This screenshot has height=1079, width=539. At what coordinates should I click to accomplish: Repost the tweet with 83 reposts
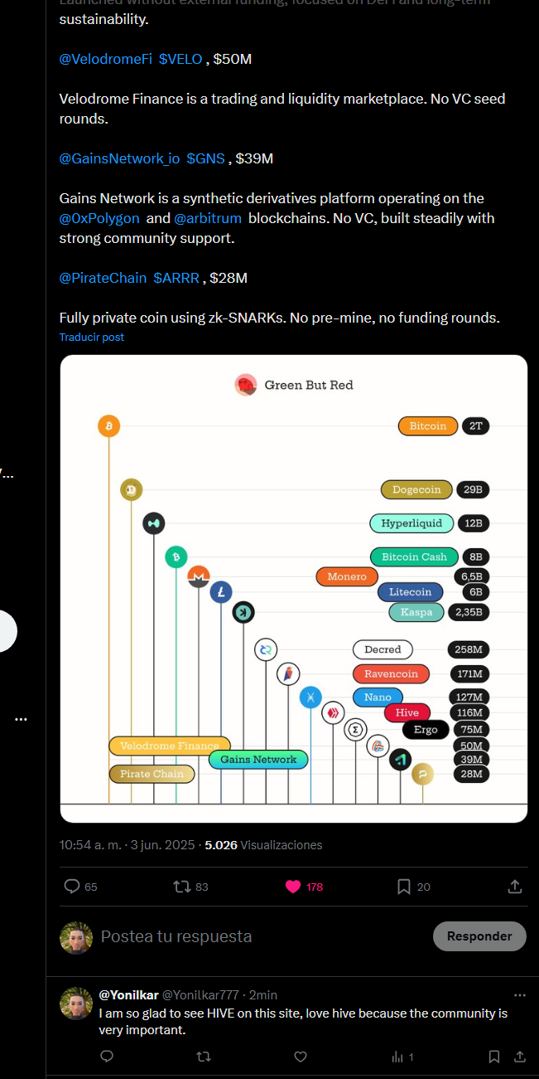click(x=182, y=887)
